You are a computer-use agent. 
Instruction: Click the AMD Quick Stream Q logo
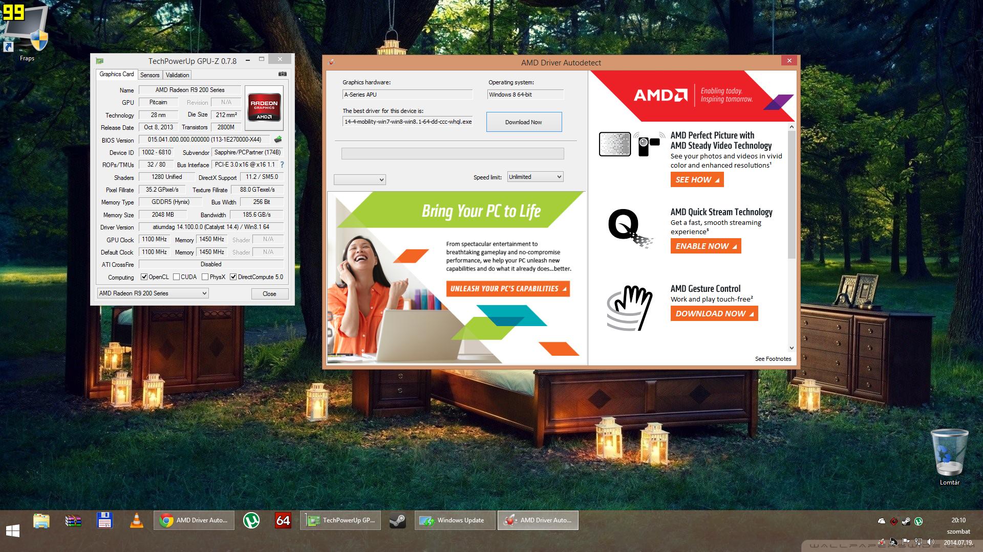point(630,228)
